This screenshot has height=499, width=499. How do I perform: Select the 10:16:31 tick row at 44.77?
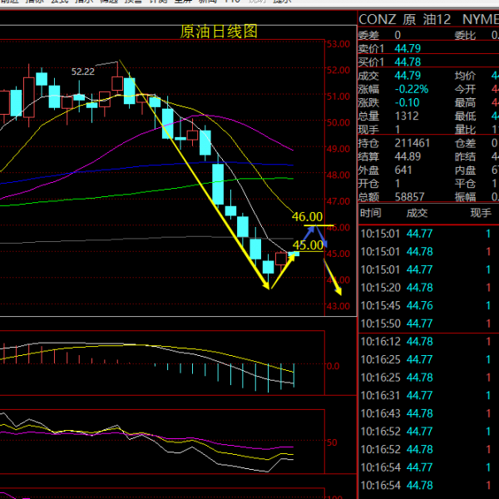pyautogui.click(x=428, y=396)
